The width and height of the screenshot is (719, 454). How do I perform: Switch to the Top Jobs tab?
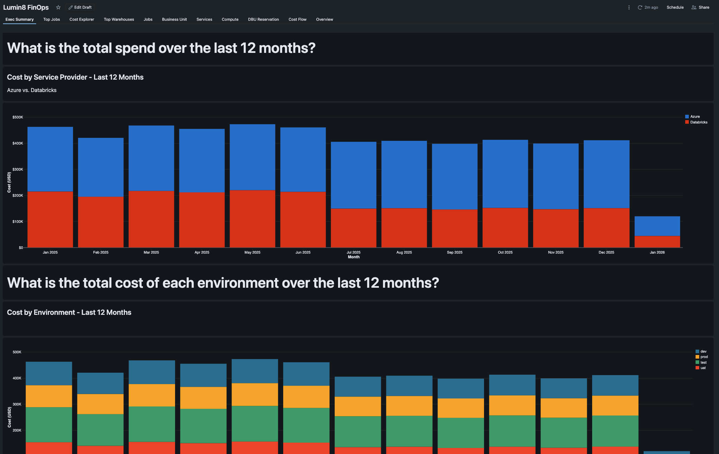click(x=52, y=19)
